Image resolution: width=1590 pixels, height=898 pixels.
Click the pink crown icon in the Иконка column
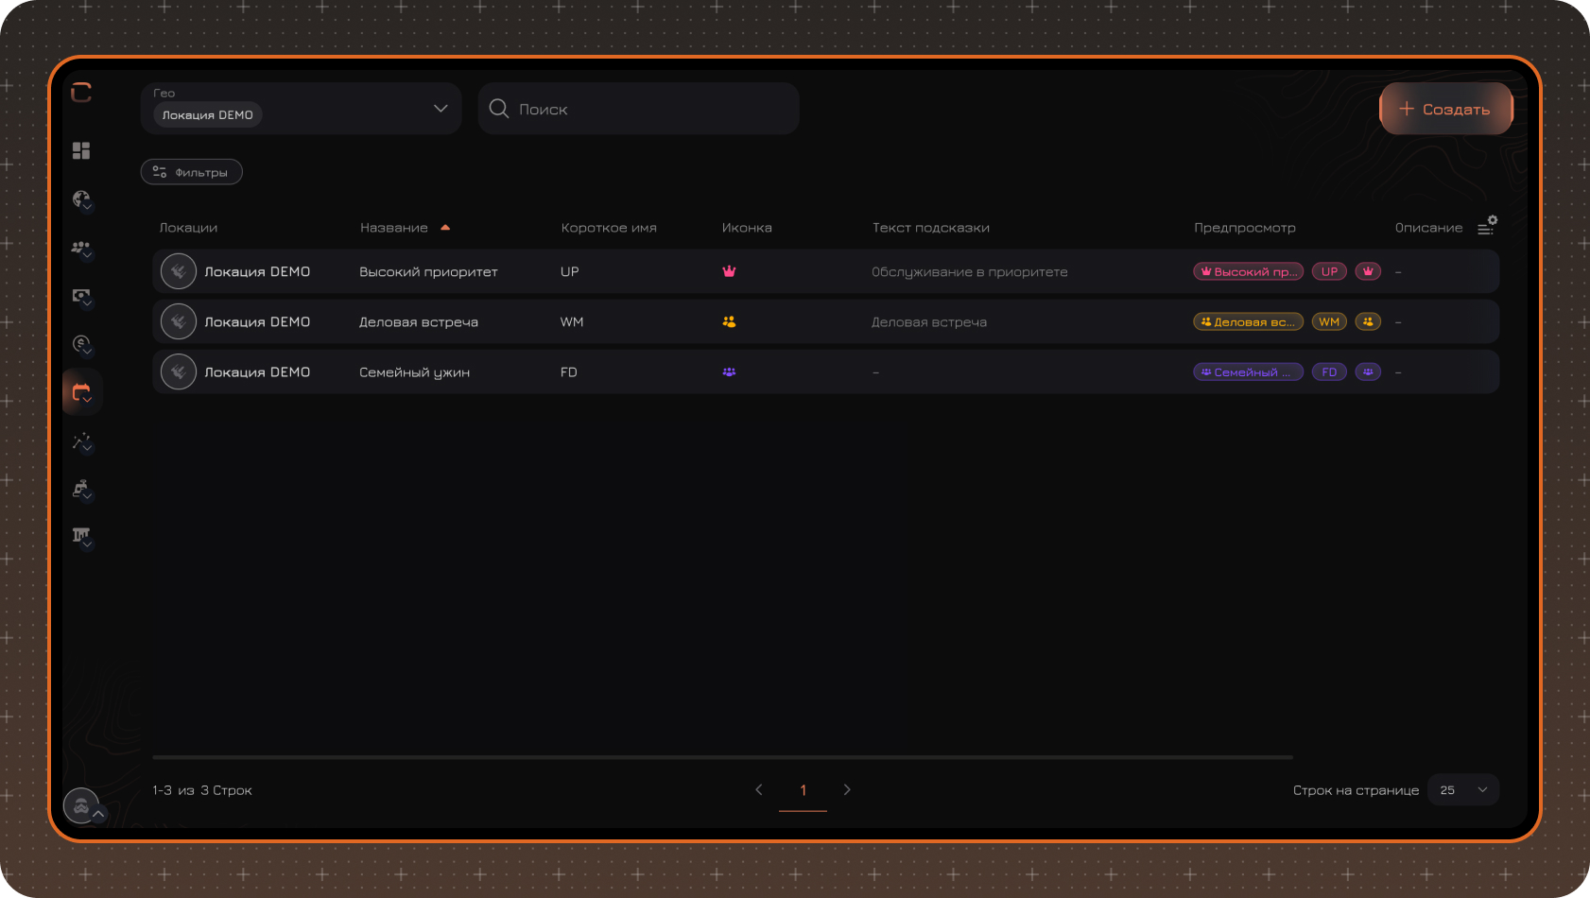729,271
